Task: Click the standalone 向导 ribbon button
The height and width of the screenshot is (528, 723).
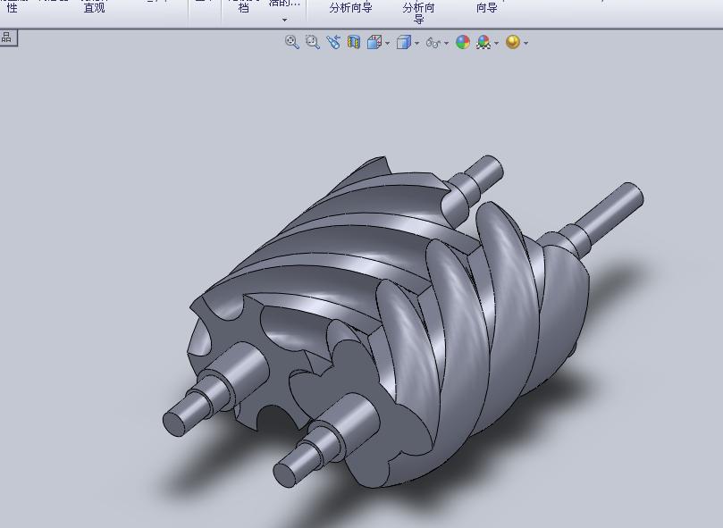Action: [x=486, y=7]
